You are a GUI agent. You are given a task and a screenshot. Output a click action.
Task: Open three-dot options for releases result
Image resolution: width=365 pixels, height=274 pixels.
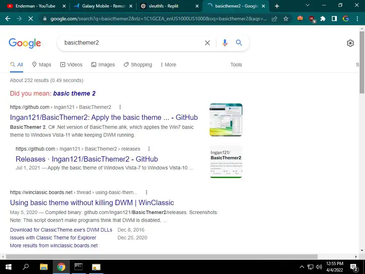pos(149,149)
